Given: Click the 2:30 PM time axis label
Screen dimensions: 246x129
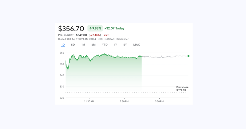Looking at the screenshot, I should click(x=124, y=101).
